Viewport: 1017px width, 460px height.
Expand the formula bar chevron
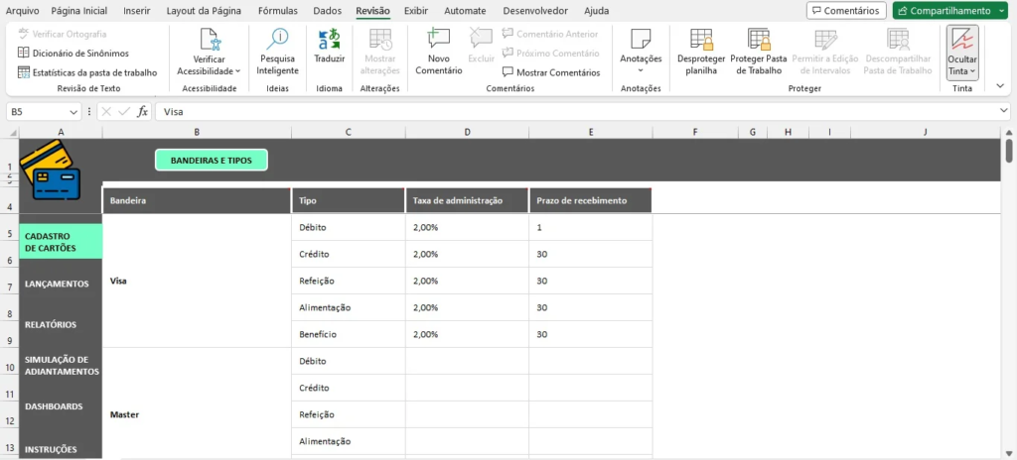(x=1004, y=112)
